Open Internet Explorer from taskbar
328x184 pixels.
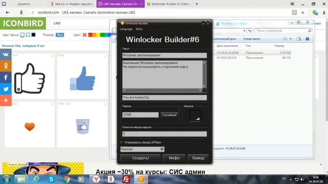pos(36,179)
